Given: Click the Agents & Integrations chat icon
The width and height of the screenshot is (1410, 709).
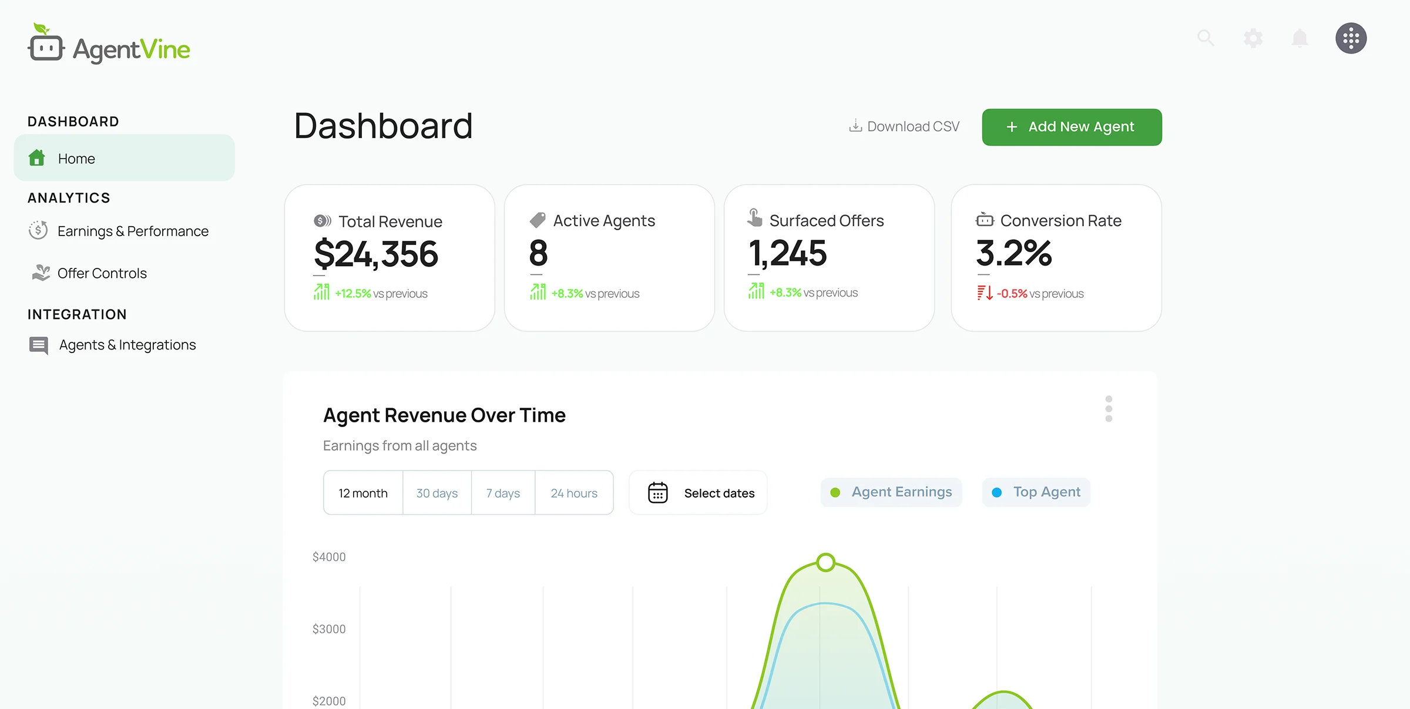Looking at the screenshot, I should [39, 345].
